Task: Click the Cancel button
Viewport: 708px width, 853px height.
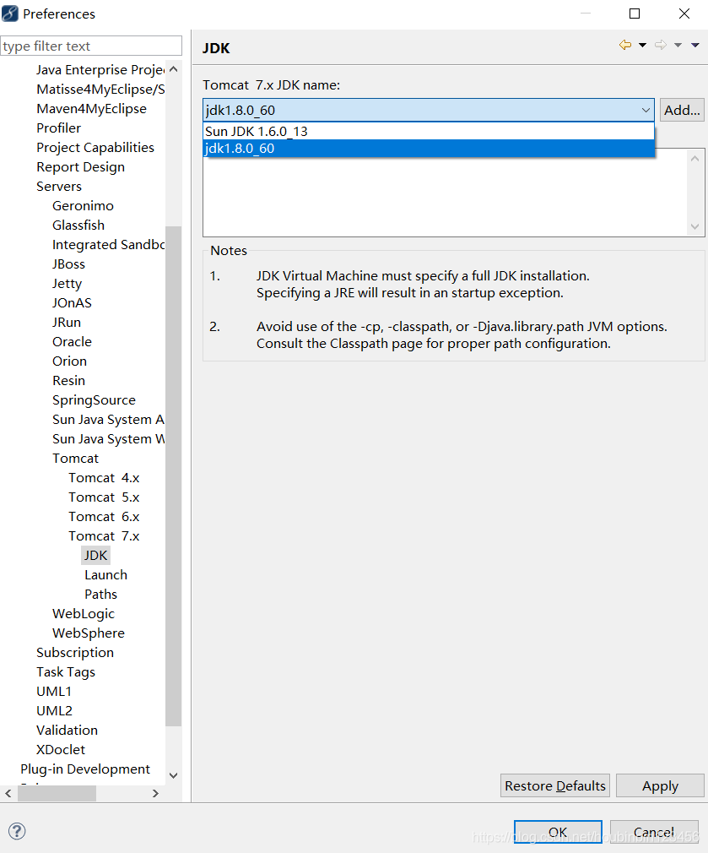Action: tap(654, 832)
